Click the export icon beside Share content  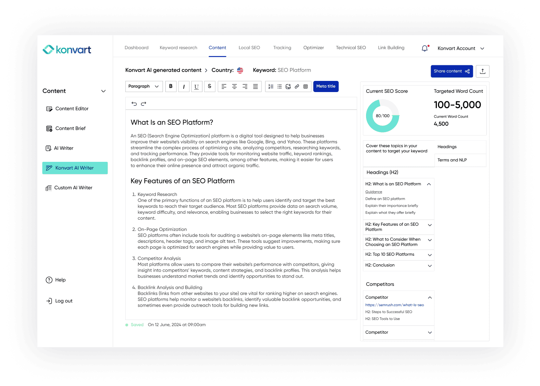click(x=483, y=71)
